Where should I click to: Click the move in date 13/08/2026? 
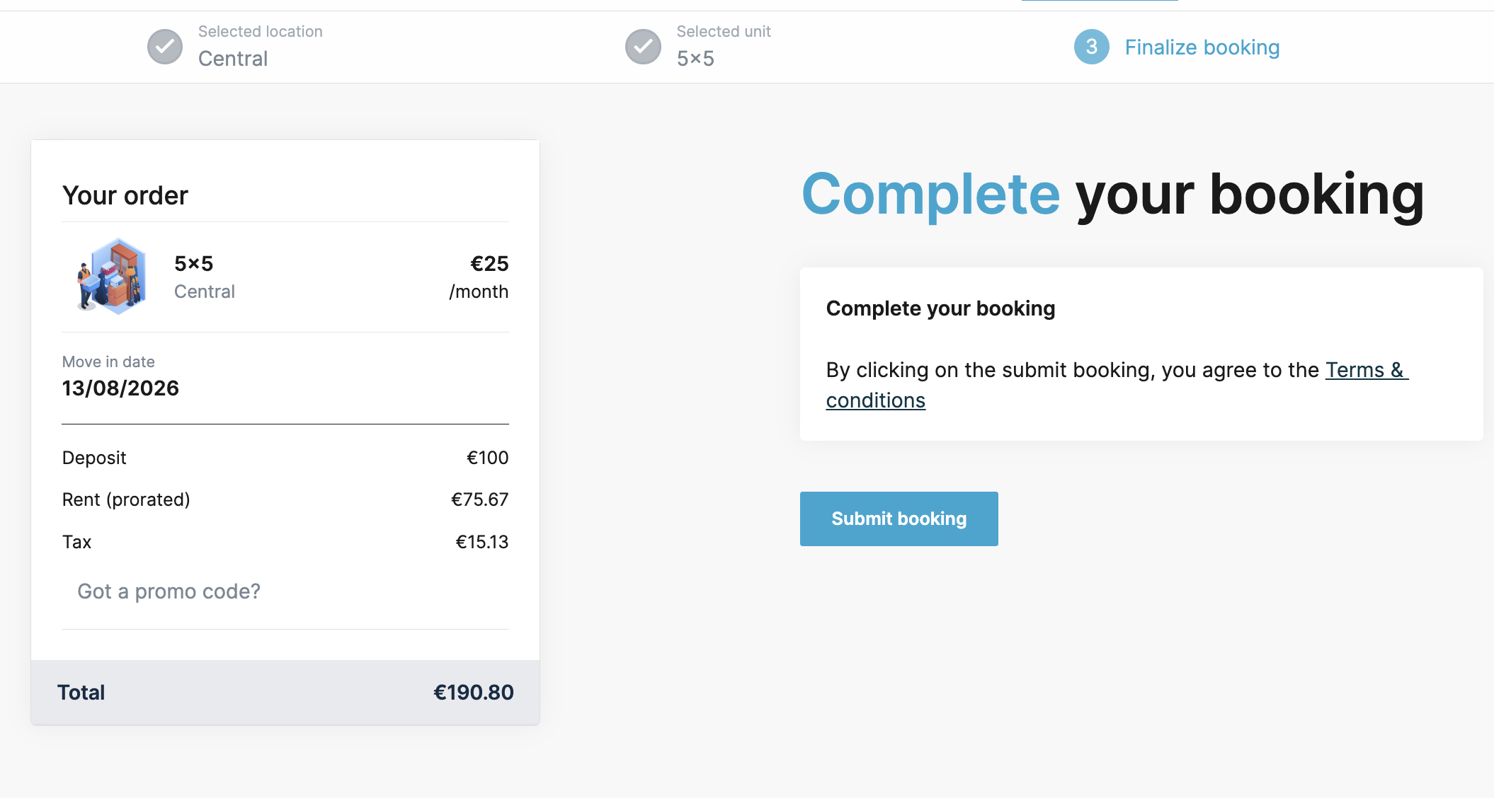pos(120,388)
